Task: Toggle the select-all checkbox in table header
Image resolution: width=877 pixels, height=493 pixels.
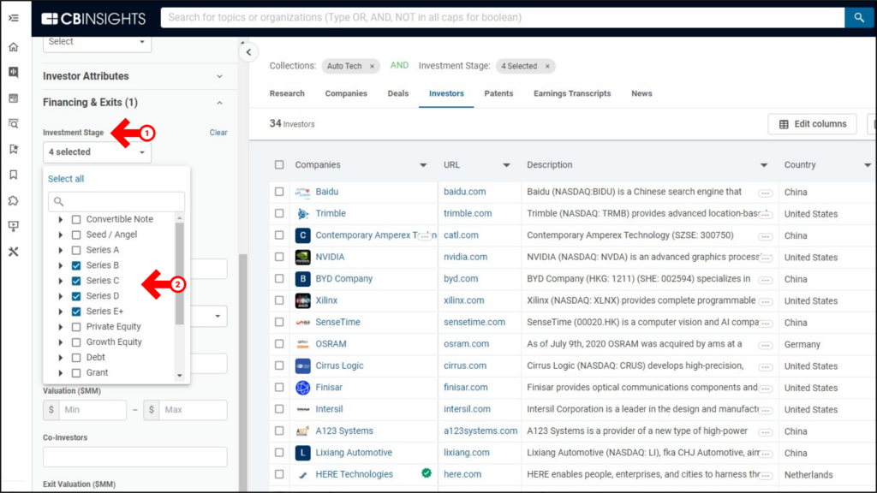Action: tap(279, 165)
